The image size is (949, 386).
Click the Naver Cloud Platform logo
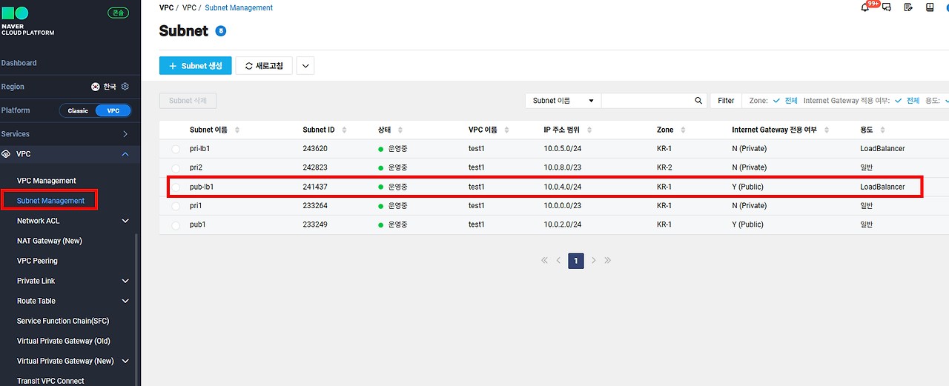point(27,21)
